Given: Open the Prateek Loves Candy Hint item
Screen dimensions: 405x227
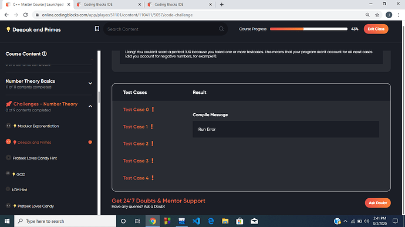Looking at the screenshot, I should pyautogui.click(x=35, y=158).
